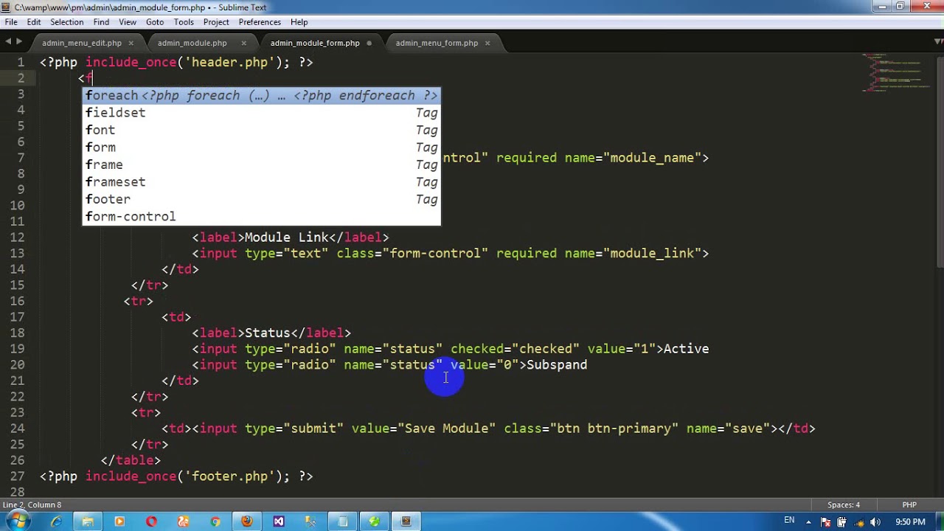Click the 9:50 PM clock

[x=910, y=521]
